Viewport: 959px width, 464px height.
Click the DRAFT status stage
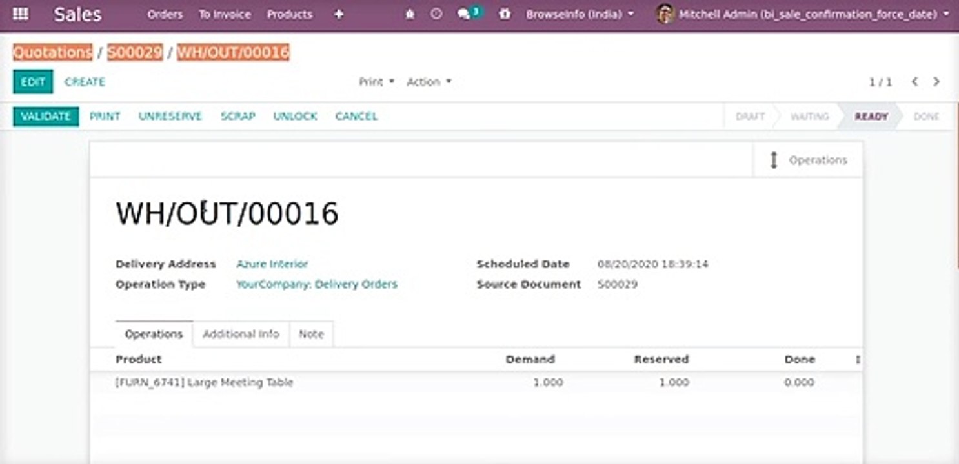click(x=750, y=117)
